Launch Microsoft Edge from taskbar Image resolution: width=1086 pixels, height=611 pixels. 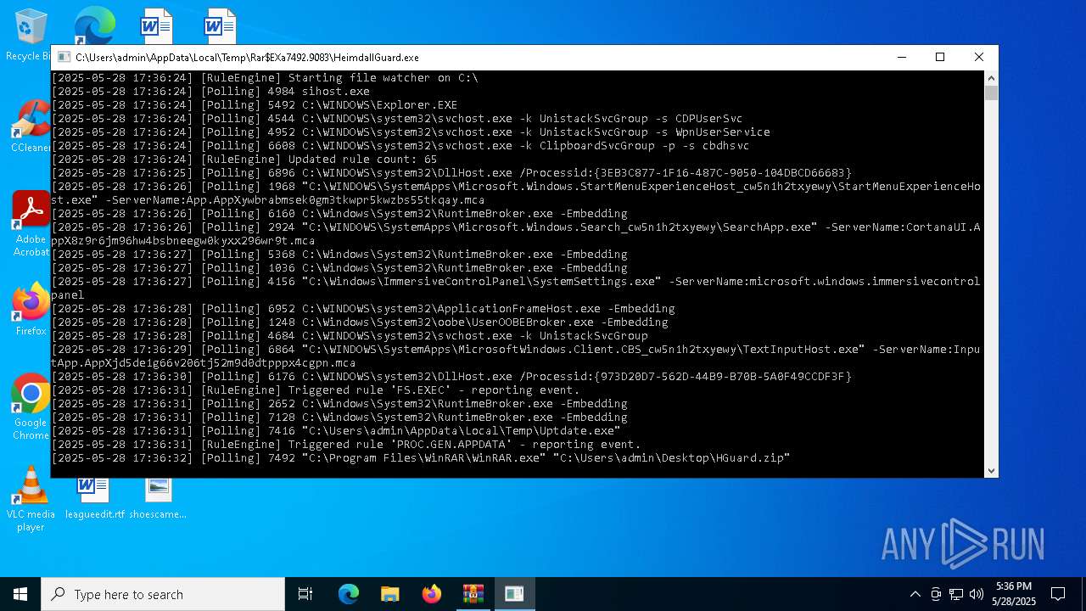[x=349, y=594]
